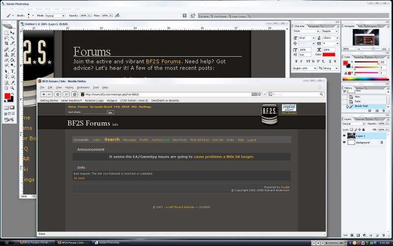This screenshot has height=246, width=393.
Task: Toggle visibility of Background layer
Action: click(x=344, y=142)
